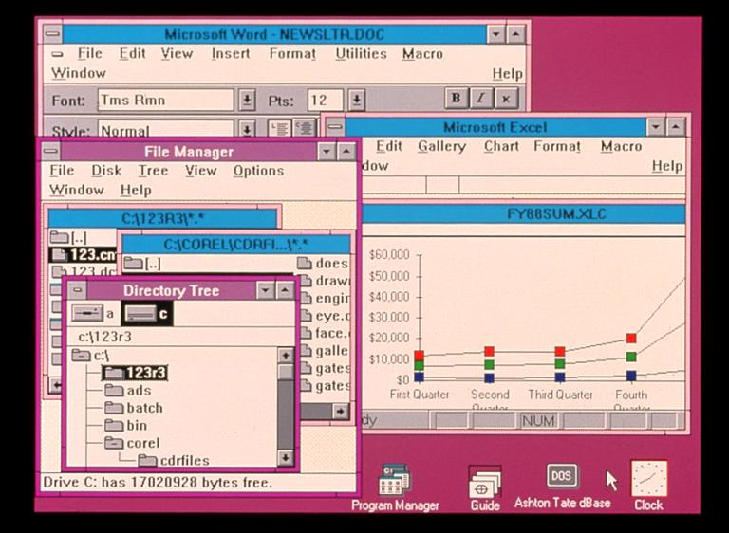Viewport: 729px width, 533px height.
Task: Click 'Drive C: has 17020928 bytes free' status
Action: click(x=158, y=483)
